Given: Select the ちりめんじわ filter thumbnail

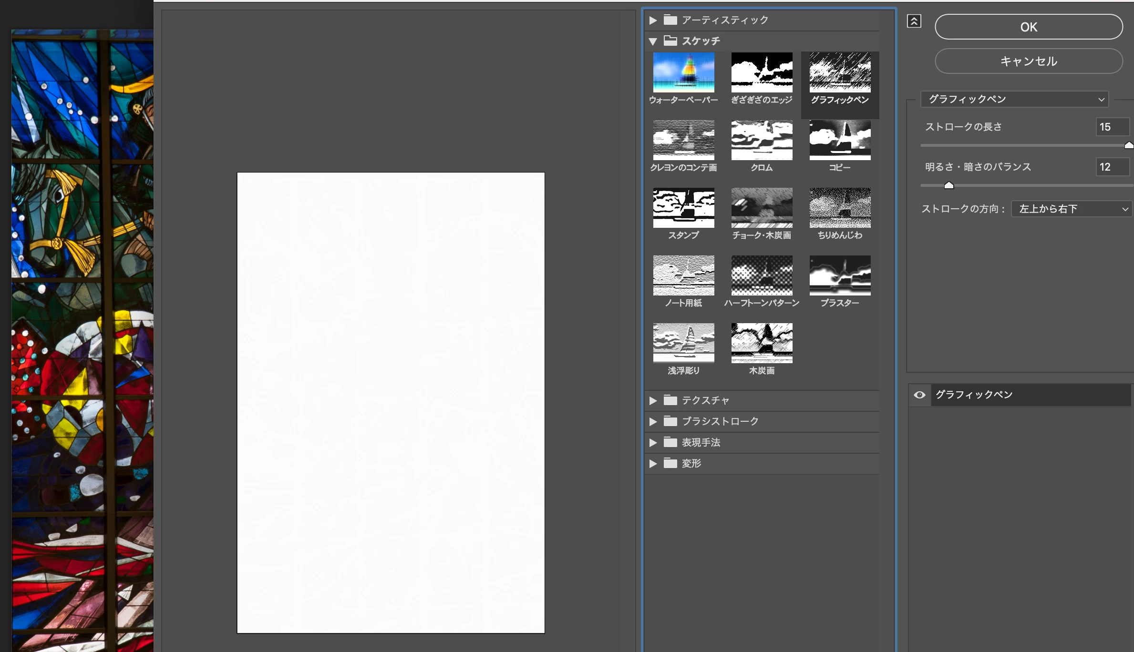Looking at the screenshot, I should [x=840, y=208].
